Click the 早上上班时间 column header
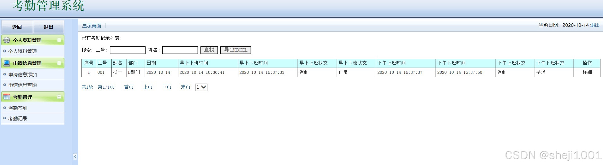Screen dimensions: 603x165 pyautogui.click(x=208, y=63)
